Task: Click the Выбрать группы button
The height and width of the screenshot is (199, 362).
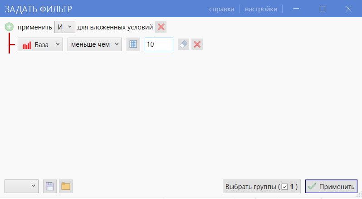Action: [262, 186]
